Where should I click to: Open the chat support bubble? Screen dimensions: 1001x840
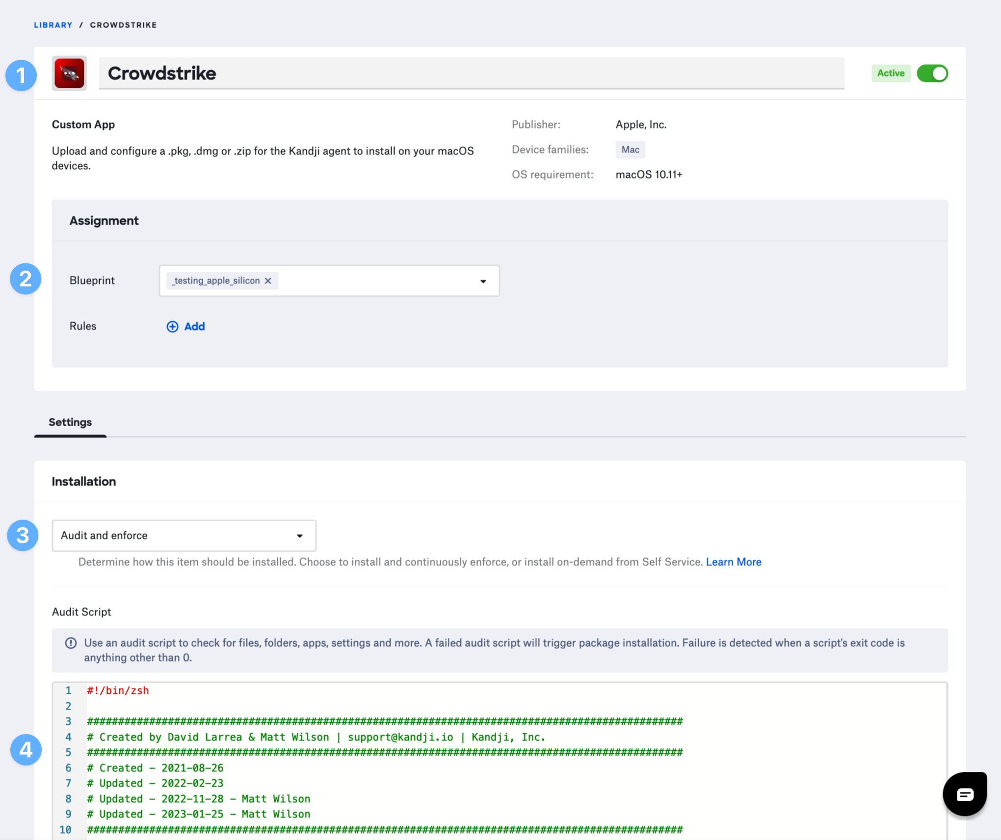click(964, 793)
